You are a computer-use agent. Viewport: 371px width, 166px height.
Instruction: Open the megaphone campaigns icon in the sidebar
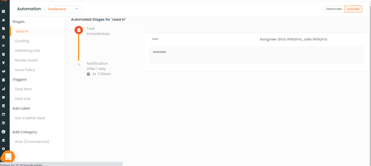(x=4, y=71)
